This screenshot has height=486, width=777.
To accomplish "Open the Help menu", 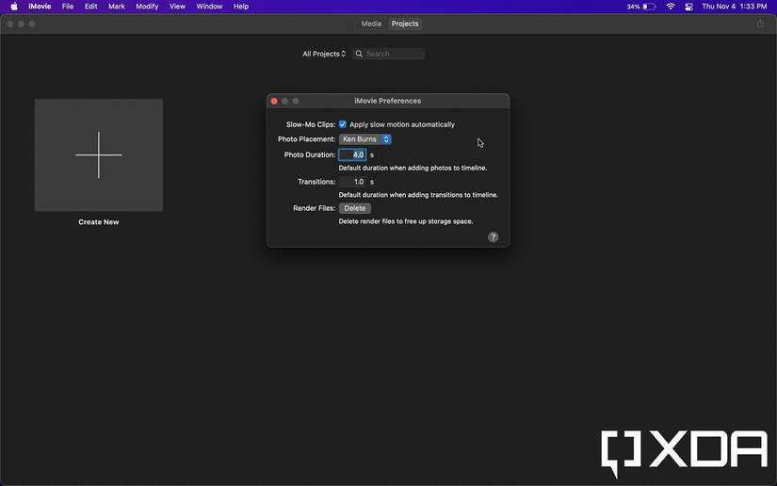I will tap(241, 7).
